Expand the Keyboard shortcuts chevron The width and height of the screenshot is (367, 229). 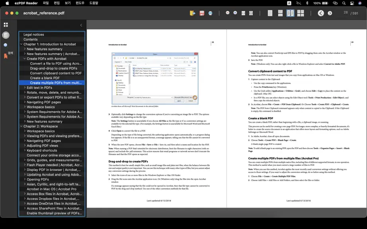pos(25,151)
